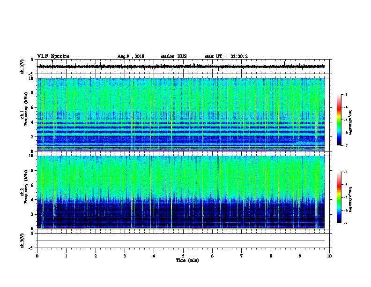This screenshot has width=371, height=287.
Task: Click the '0' tick label on time axis
Action: [x=37, y=256]
